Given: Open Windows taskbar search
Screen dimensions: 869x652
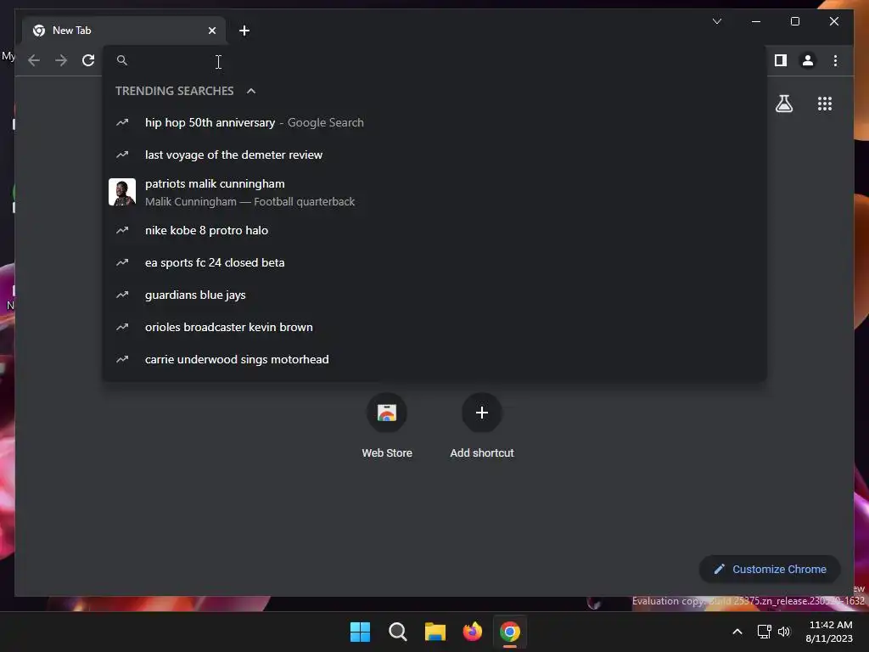Looking at the screenshot, I should [x=397, y=632].
